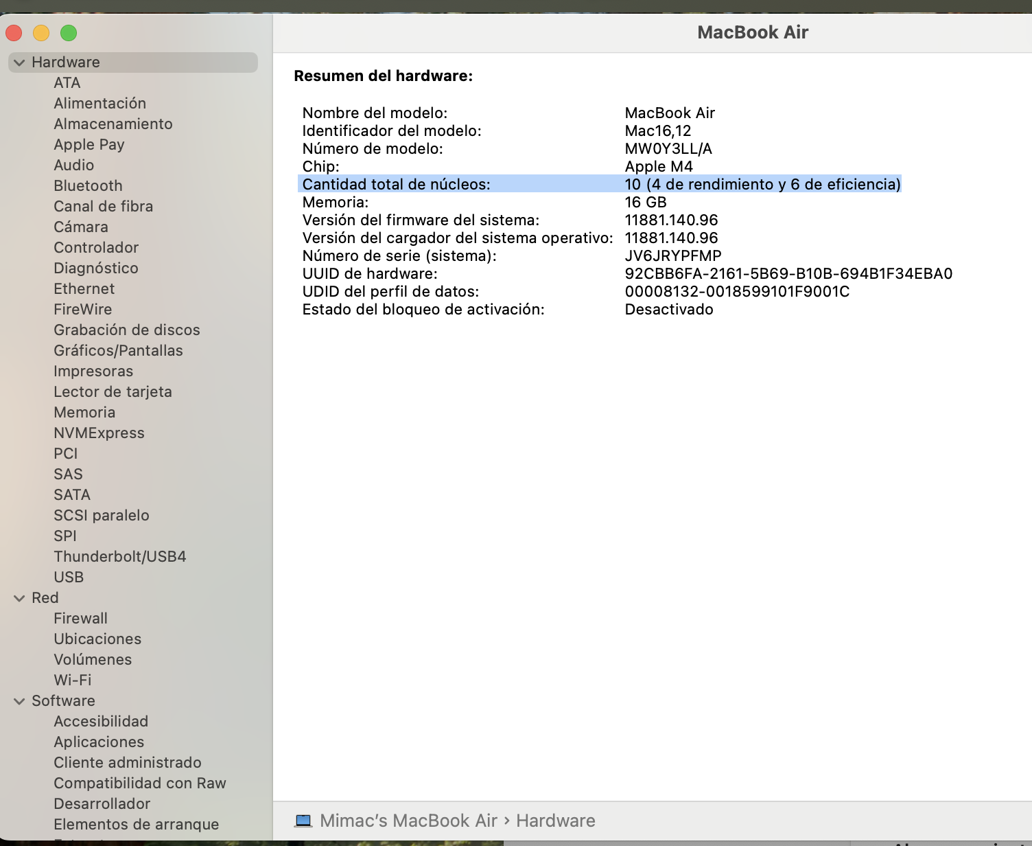Viewport: 1032px width, 846px height.
Task: Collapse the Hardware section chevron
Action: (19, 62)
